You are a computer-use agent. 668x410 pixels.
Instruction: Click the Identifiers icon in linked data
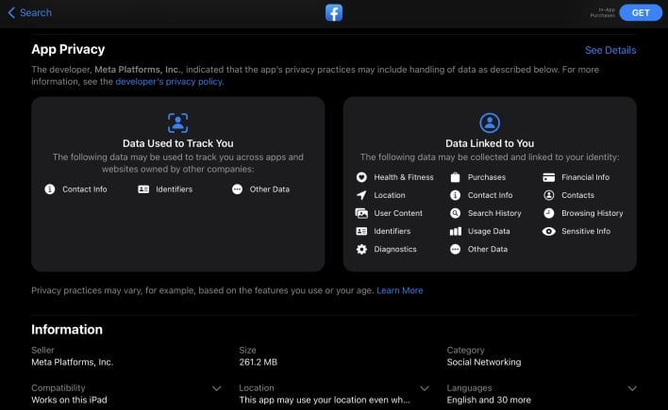tap(361, 231)
